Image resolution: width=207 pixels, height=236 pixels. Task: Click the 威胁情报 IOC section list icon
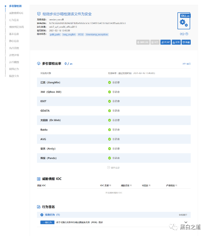click(x=39, y=179)
